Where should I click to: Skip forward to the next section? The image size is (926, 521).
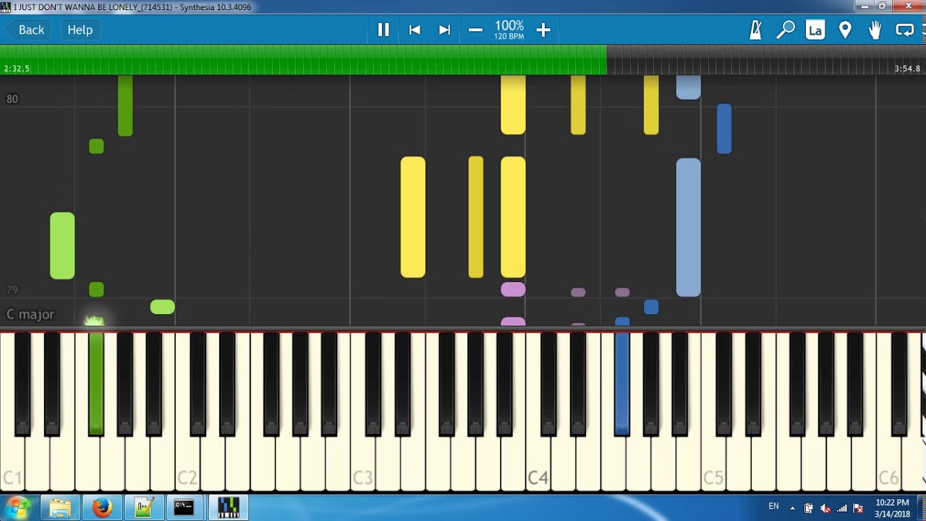pos(444,30)
